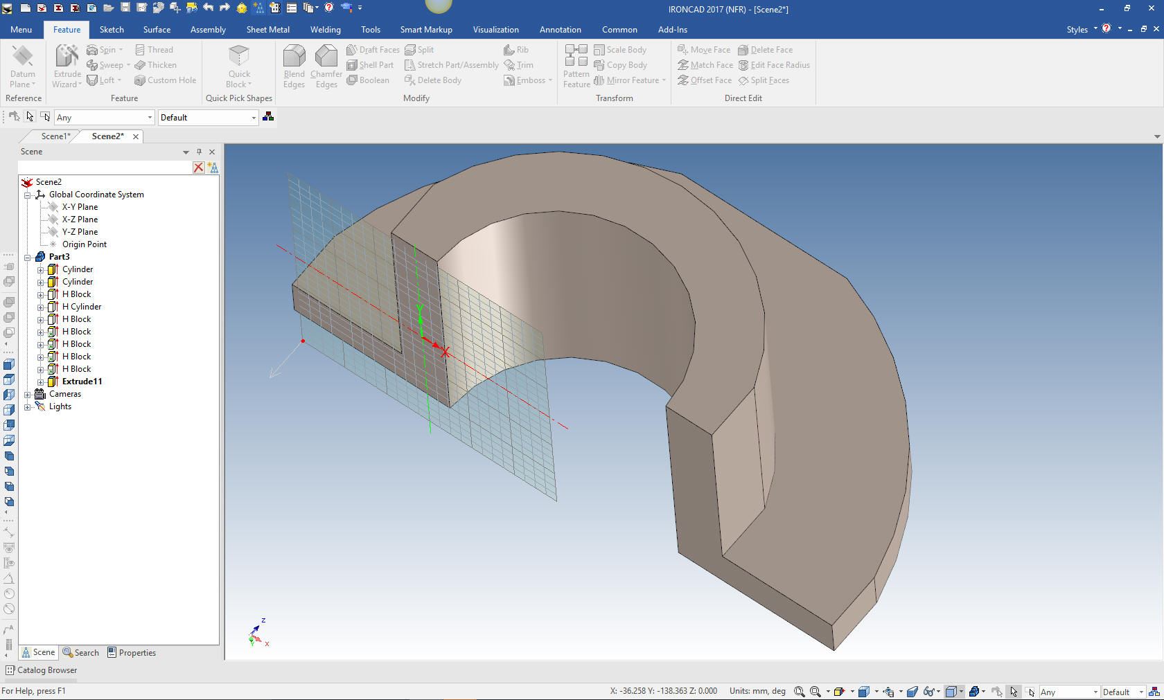Switch to the Sheet Metal ribbon tab
Screen dimensions: 1164x700
coord(267,30)
